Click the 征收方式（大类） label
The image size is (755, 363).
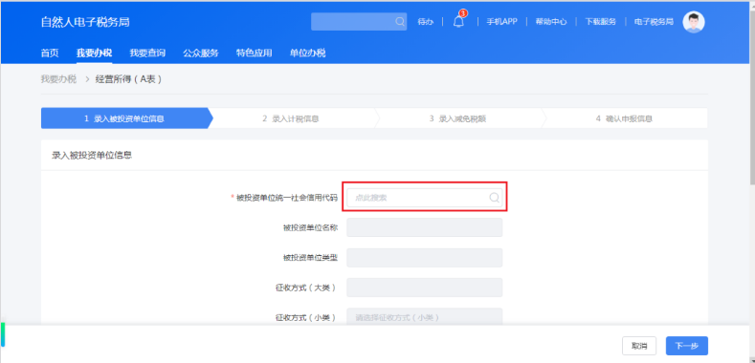[x=306, y=288]
